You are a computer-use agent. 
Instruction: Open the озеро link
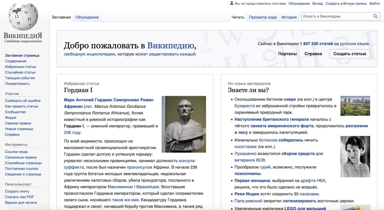tap(290, 99)
